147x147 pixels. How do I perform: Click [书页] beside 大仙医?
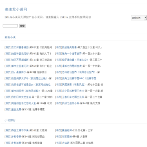58,143
